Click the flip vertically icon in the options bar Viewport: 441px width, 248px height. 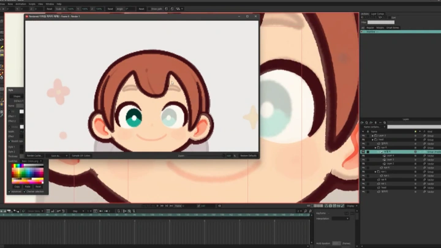(176, 9)
